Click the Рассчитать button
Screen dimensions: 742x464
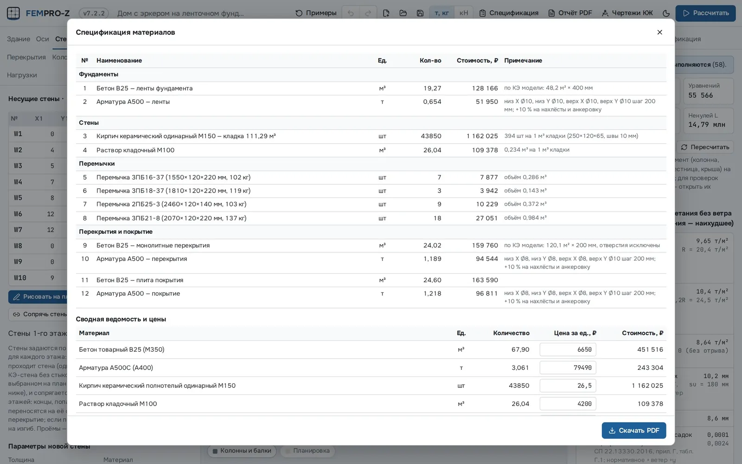coord(705,13)
